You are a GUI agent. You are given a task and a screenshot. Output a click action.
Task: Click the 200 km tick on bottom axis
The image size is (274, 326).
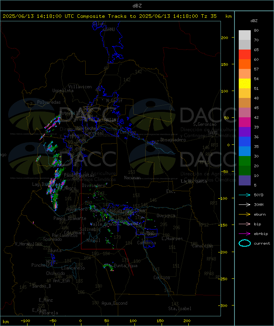point(187,321)
